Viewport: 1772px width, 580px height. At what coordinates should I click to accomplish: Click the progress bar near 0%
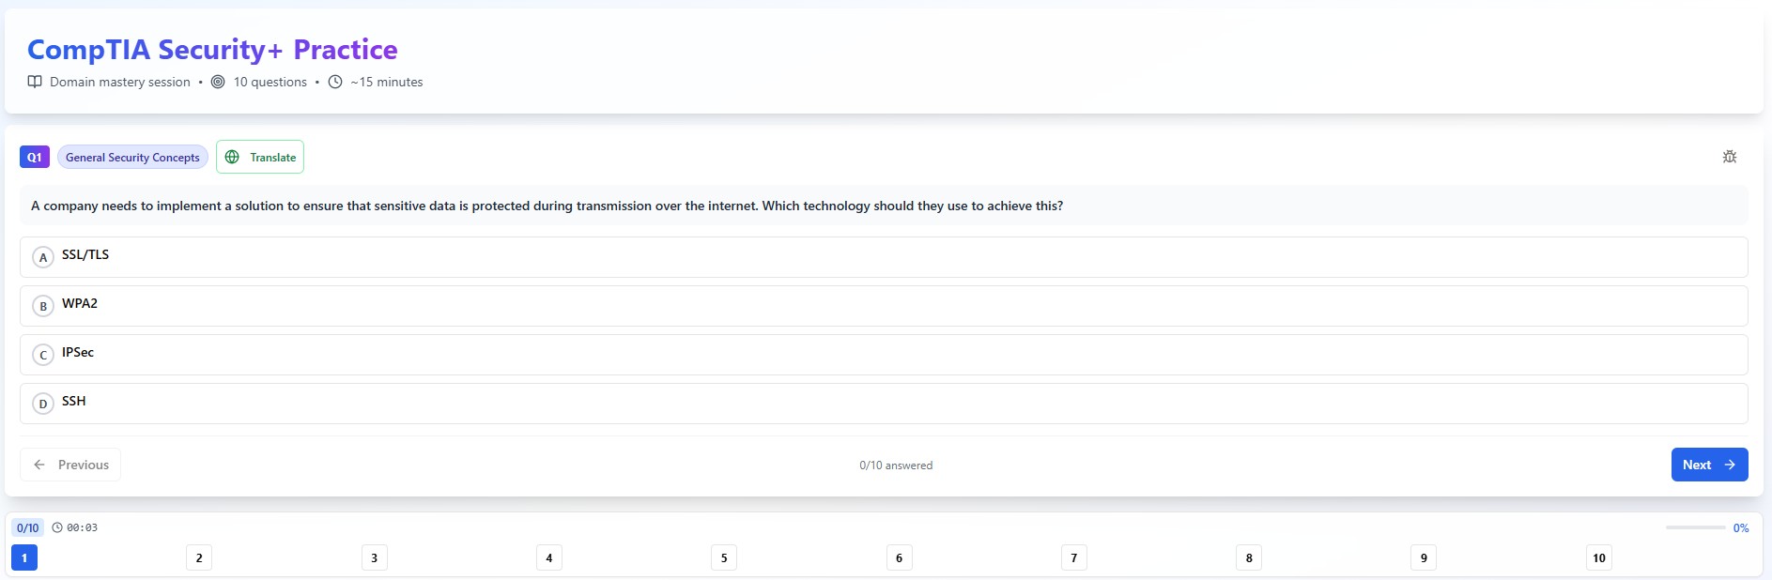click(1694, 527)
